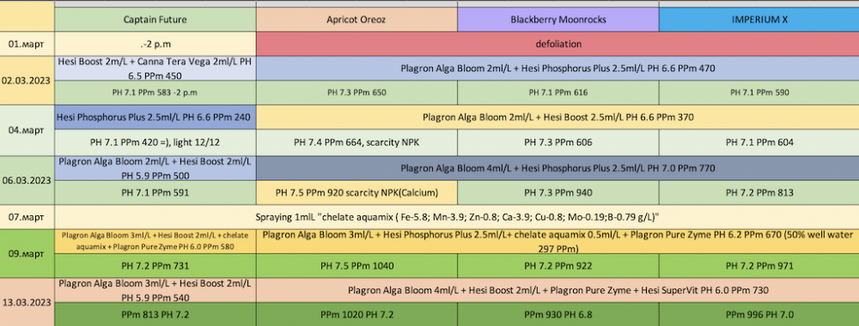Select the Captain Future header cell

[155, 21]
